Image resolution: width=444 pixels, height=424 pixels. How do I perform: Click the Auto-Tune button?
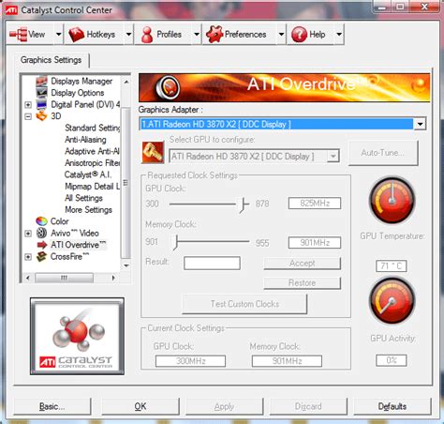pyautogui.click(x=383, y=153)
